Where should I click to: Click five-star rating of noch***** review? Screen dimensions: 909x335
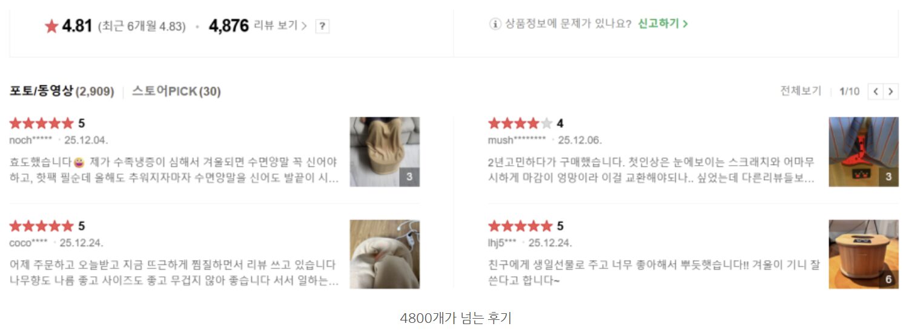click(x=41, y=123)
